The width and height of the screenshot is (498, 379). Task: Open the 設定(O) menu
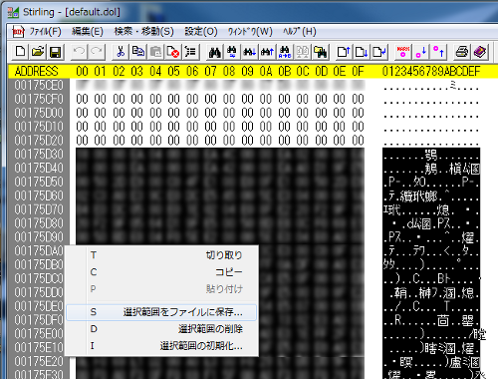point(201,32)
